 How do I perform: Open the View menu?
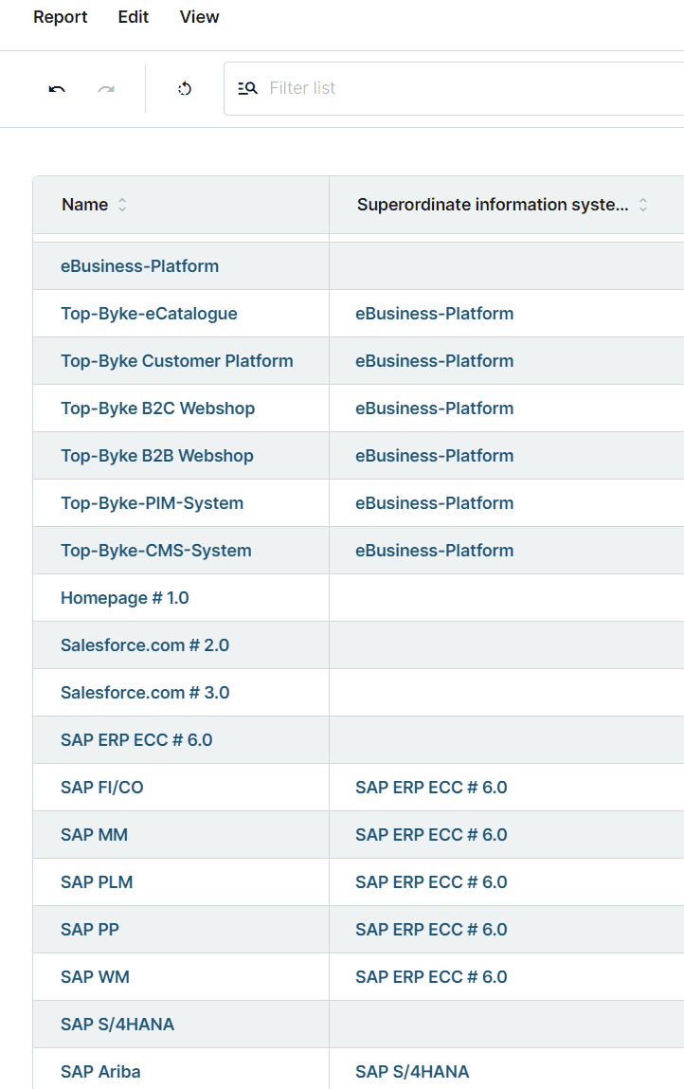point(199,17)
